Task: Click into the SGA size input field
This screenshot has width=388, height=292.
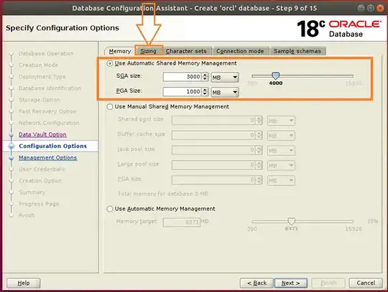Action: pyautogui.click(x=182, y=77)
